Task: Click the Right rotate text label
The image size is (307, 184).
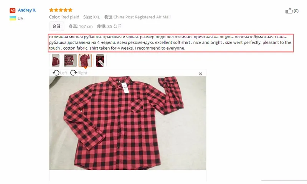Action: pyautogui.click(x=82, y=73)
